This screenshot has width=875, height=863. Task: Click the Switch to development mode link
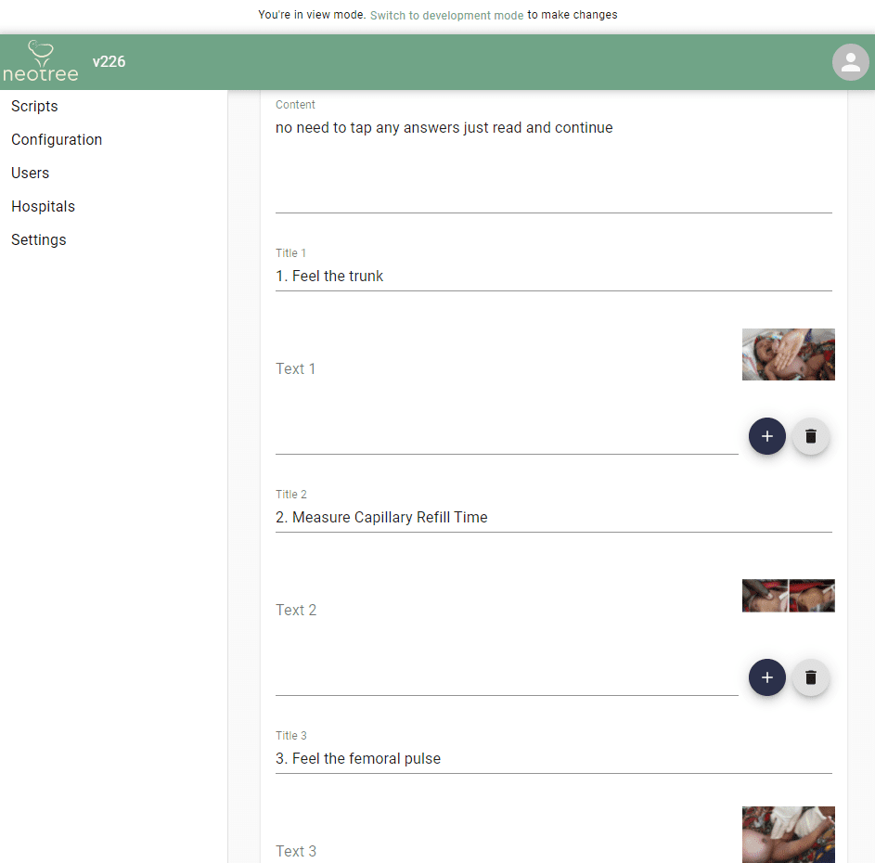[446, 15]
